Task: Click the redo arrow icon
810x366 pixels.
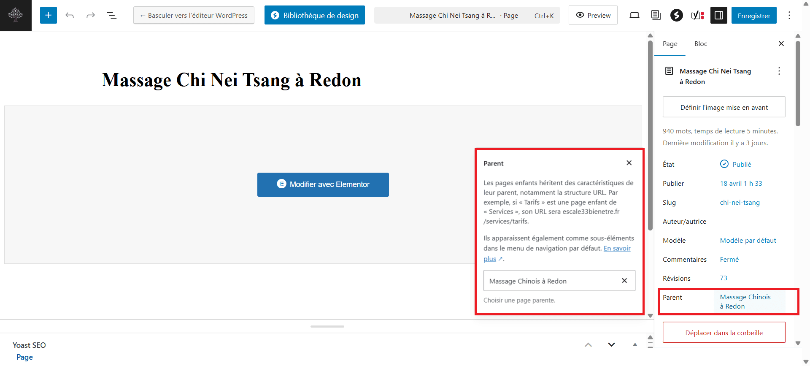Action: pos(91,16)
